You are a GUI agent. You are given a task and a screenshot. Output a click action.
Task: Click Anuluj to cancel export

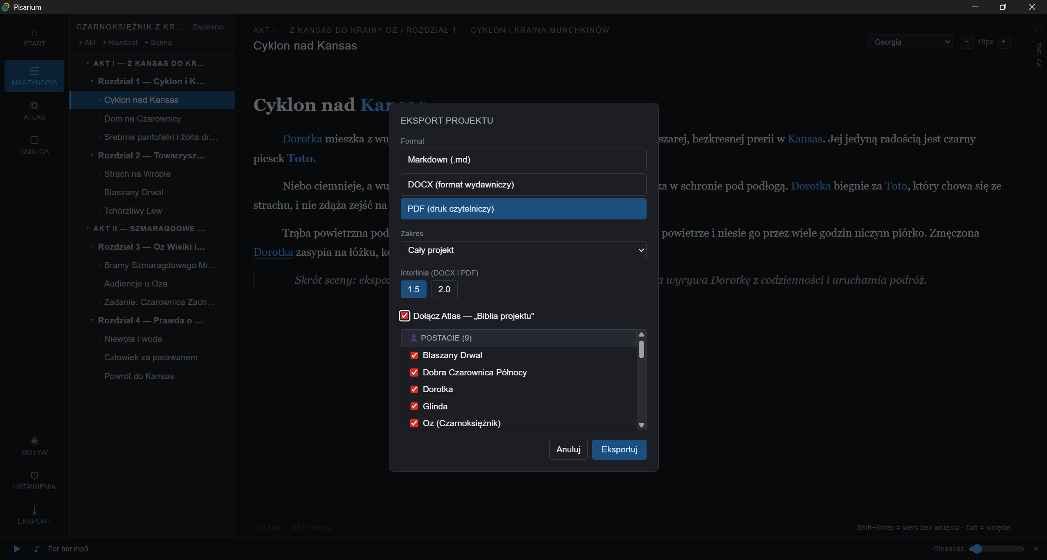[568, 449]
